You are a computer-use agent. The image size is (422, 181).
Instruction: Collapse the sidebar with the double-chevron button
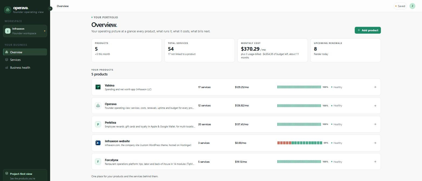[50, 9]
